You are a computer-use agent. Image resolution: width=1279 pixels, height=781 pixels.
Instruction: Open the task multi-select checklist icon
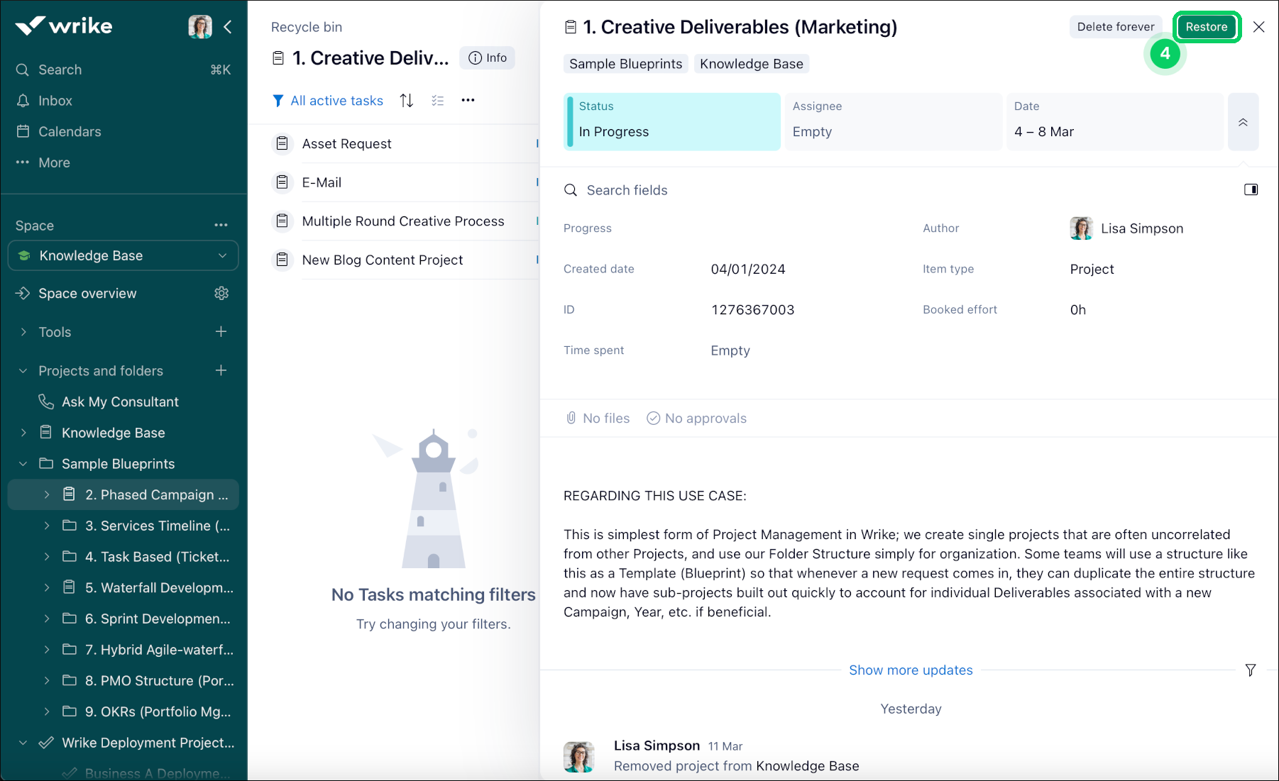coord(437,100)
